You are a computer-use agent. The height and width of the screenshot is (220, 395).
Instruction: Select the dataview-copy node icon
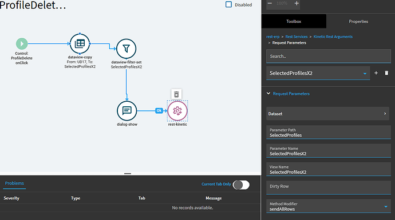click(x=80, y=43)
